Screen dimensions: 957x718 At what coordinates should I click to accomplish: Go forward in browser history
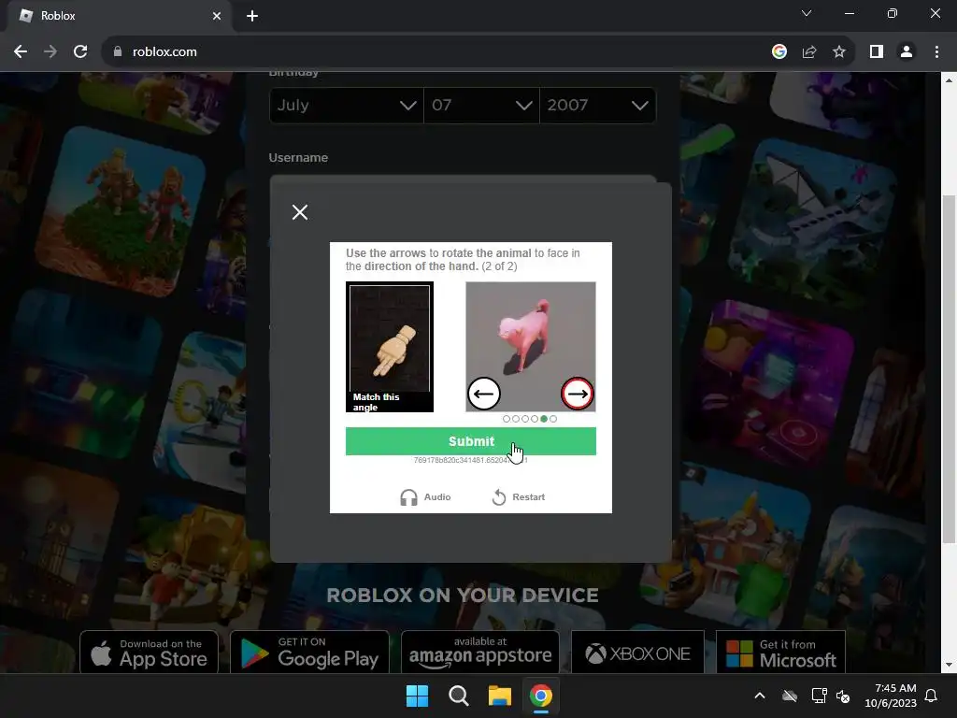point(50,52)
